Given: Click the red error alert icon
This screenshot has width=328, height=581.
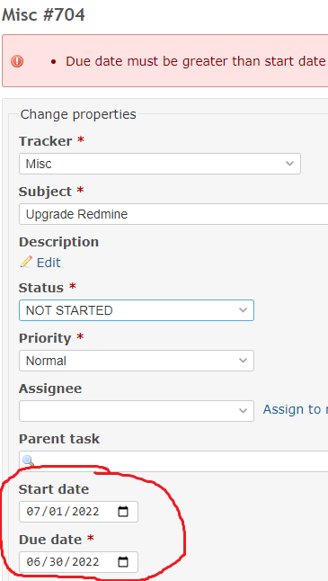Looking at the screenshot, I should [x=17, y=61].
